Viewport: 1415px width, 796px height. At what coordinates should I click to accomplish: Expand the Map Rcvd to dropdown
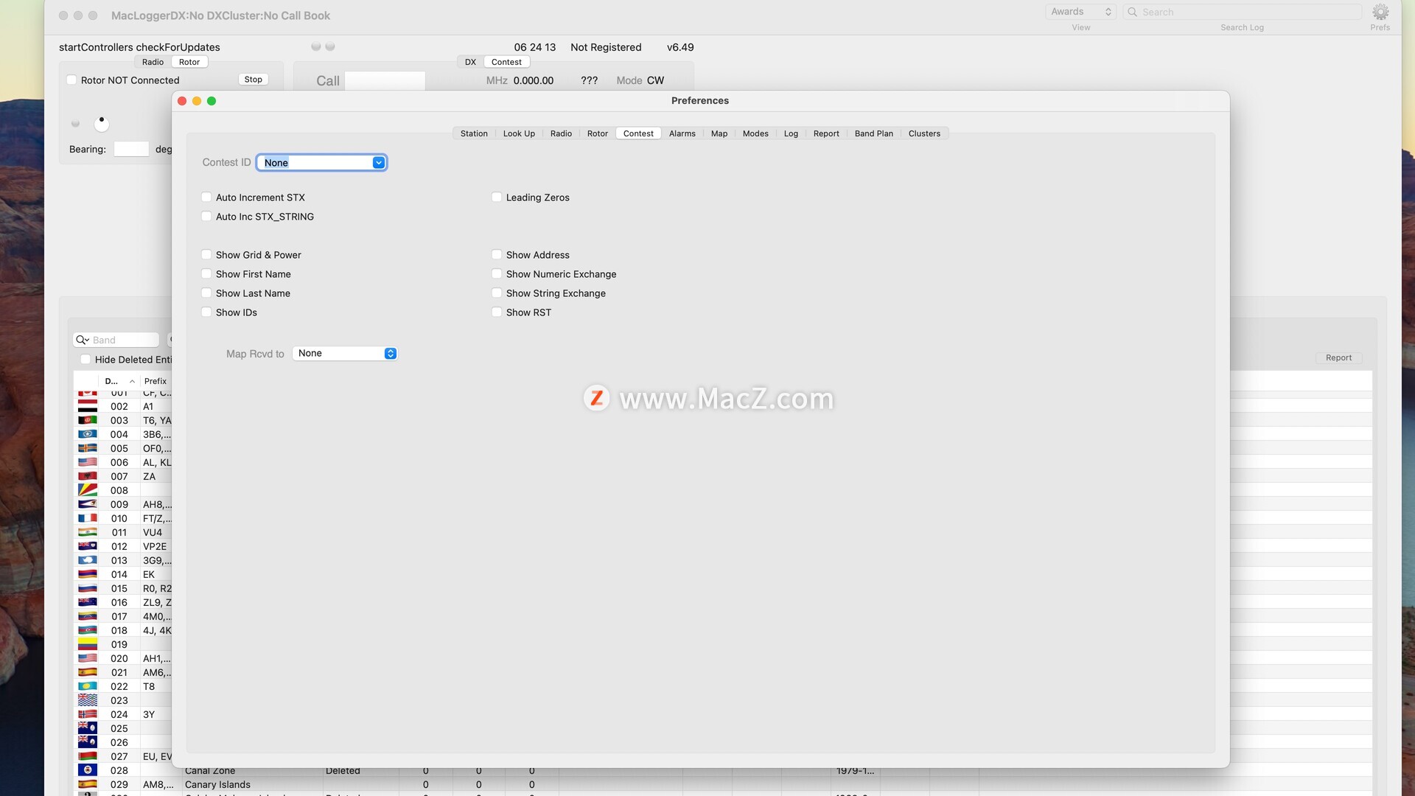pyautogui.click(x=345, y=354)
